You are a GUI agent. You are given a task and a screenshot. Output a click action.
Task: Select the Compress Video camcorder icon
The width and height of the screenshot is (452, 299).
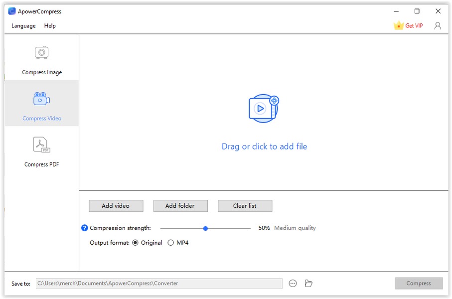coord(41,99)
